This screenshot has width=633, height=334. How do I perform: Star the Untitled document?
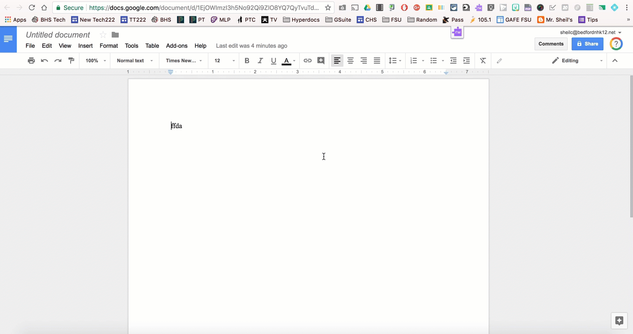[103, 35]
